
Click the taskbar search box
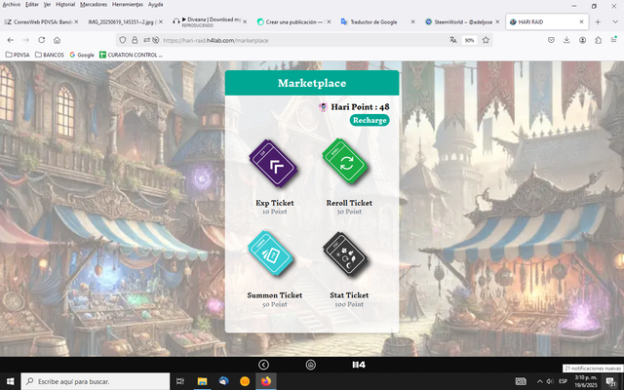click(96, 381)
